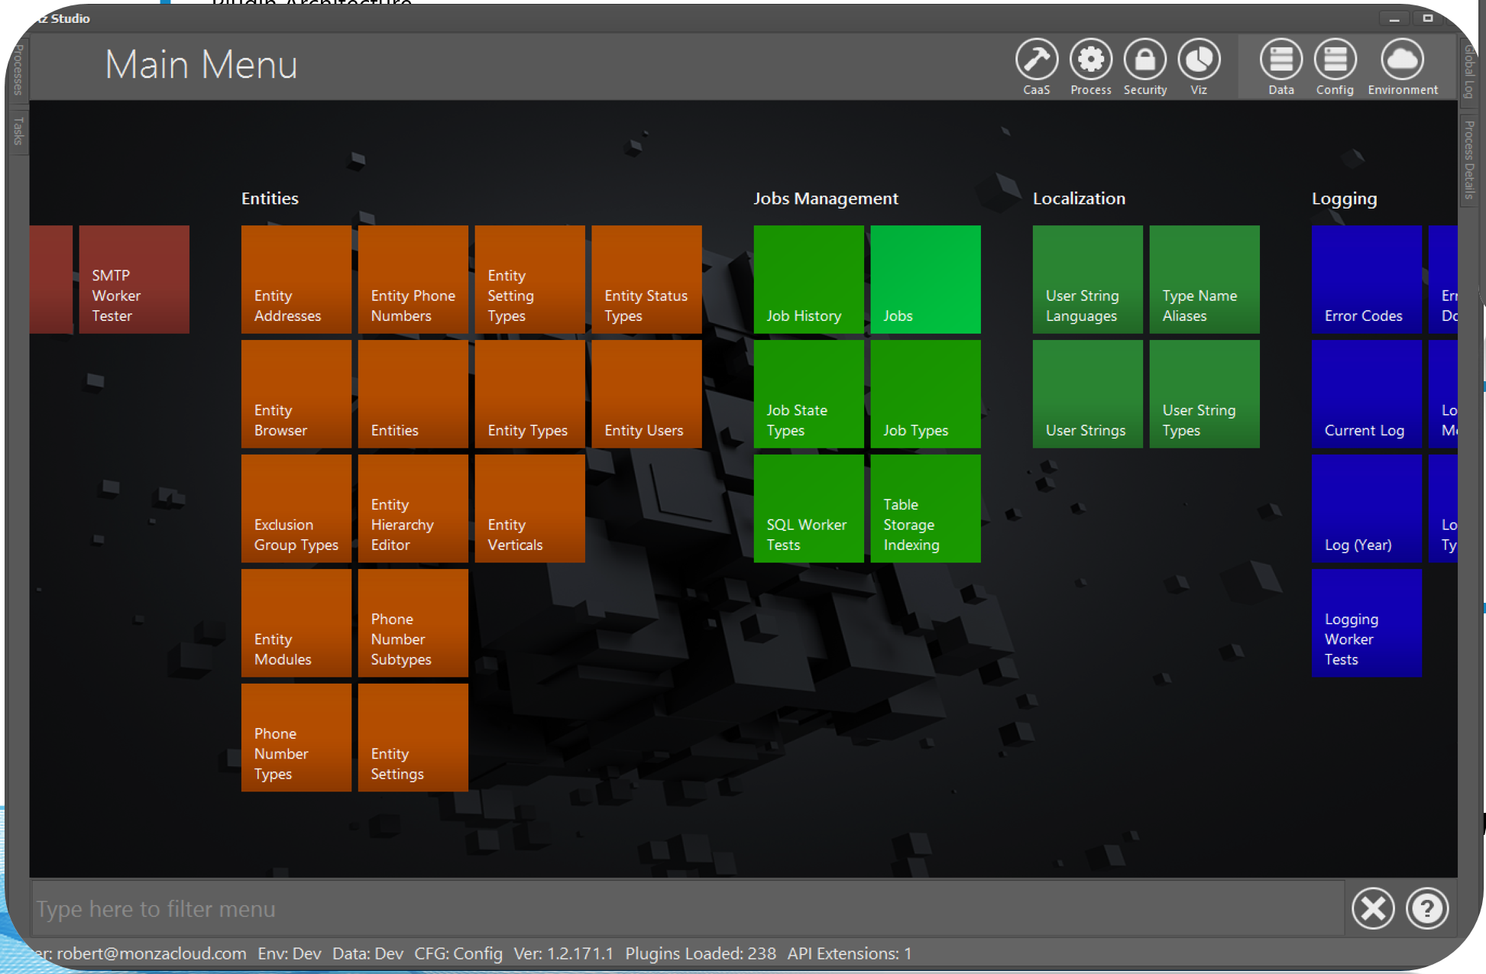
Task: Expand the Tasks side panel tab
Action: pyautogui.click(x=18, y=131)
